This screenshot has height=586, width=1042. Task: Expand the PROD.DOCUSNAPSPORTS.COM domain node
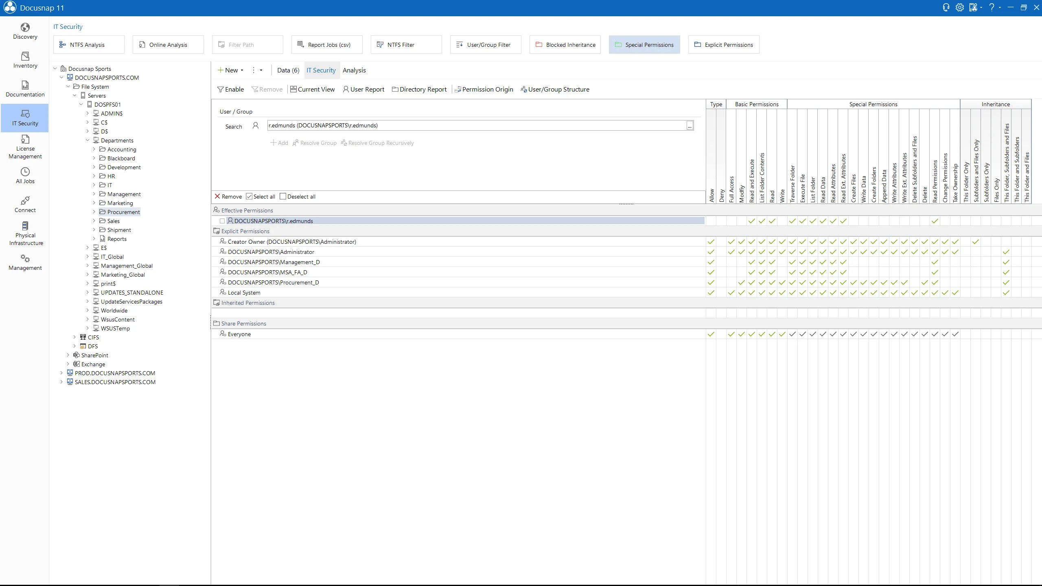coord(61,373)
